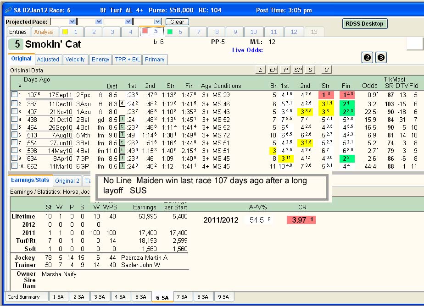Select horse tab 5 with red swatch
The width and height of the screenshot is (424, 306).
tap(152, 31)
